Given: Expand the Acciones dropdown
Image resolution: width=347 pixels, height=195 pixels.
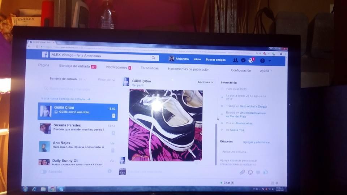Looking at the screenshot, I should click(205, 82).
